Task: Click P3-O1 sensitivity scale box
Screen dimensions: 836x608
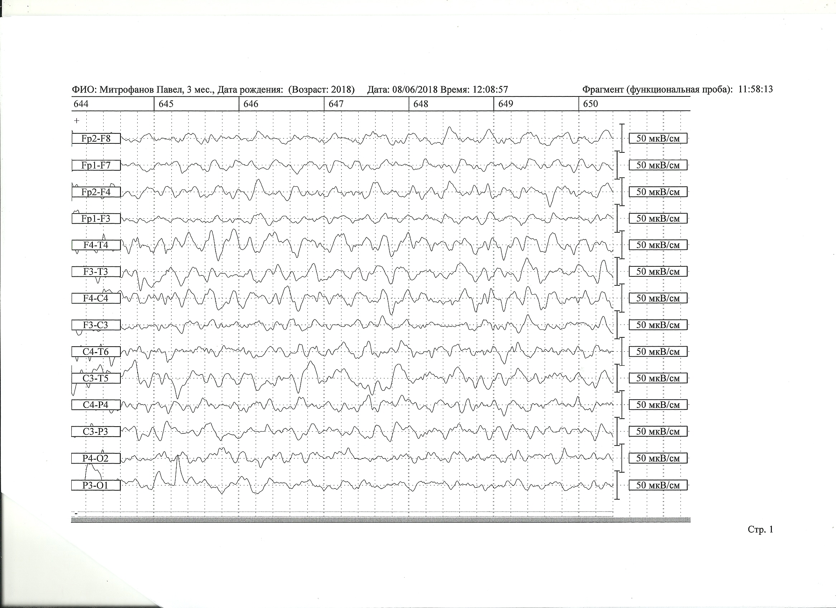Action: (x=658, y=485)
